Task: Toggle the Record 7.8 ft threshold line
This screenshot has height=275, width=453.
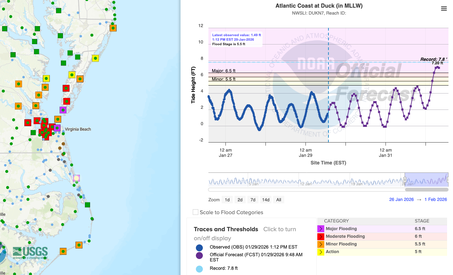Action: tap(199, 268)
